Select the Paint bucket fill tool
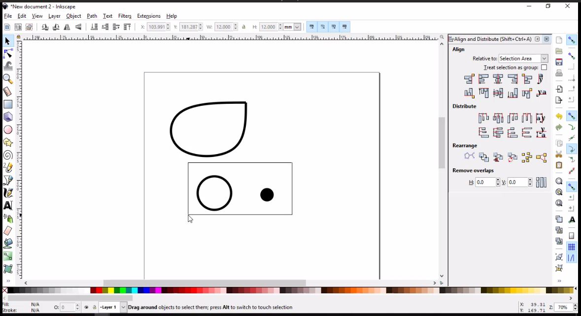 pos(8,244)
